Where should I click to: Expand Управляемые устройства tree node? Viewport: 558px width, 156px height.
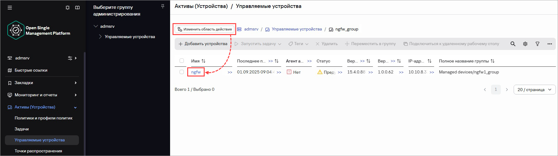point(100,37)
